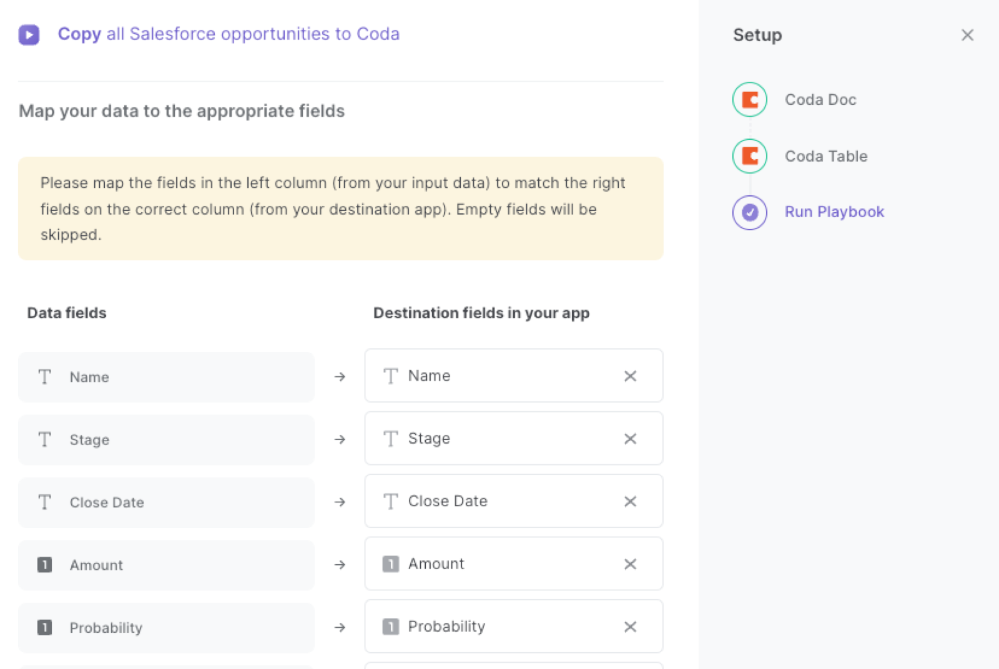Click number type icon in Amount destination field
Screen dimensions: 999x669
[390, 564]
